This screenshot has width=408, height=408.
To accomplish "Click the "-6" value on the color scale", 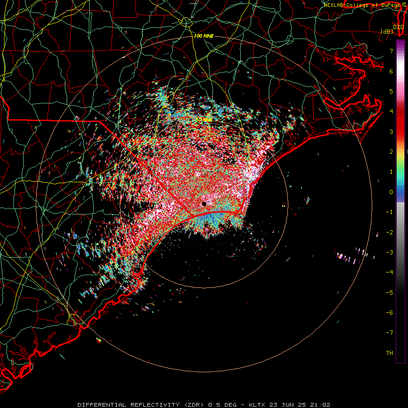I will pyautogui.click(x=389, y=313).
